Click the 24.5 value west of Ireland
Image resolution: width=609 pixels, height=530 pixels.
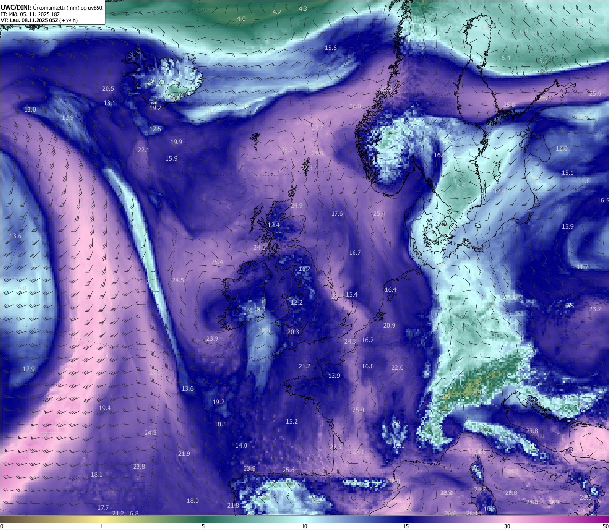(178, 280)
